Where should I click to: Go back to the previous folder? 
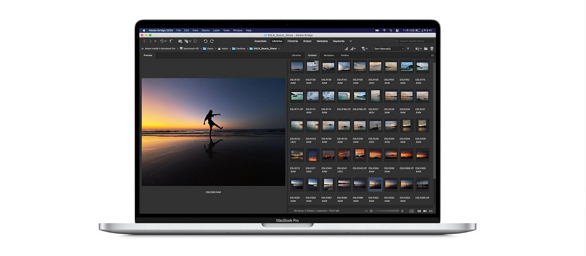(x=145, y=41)
